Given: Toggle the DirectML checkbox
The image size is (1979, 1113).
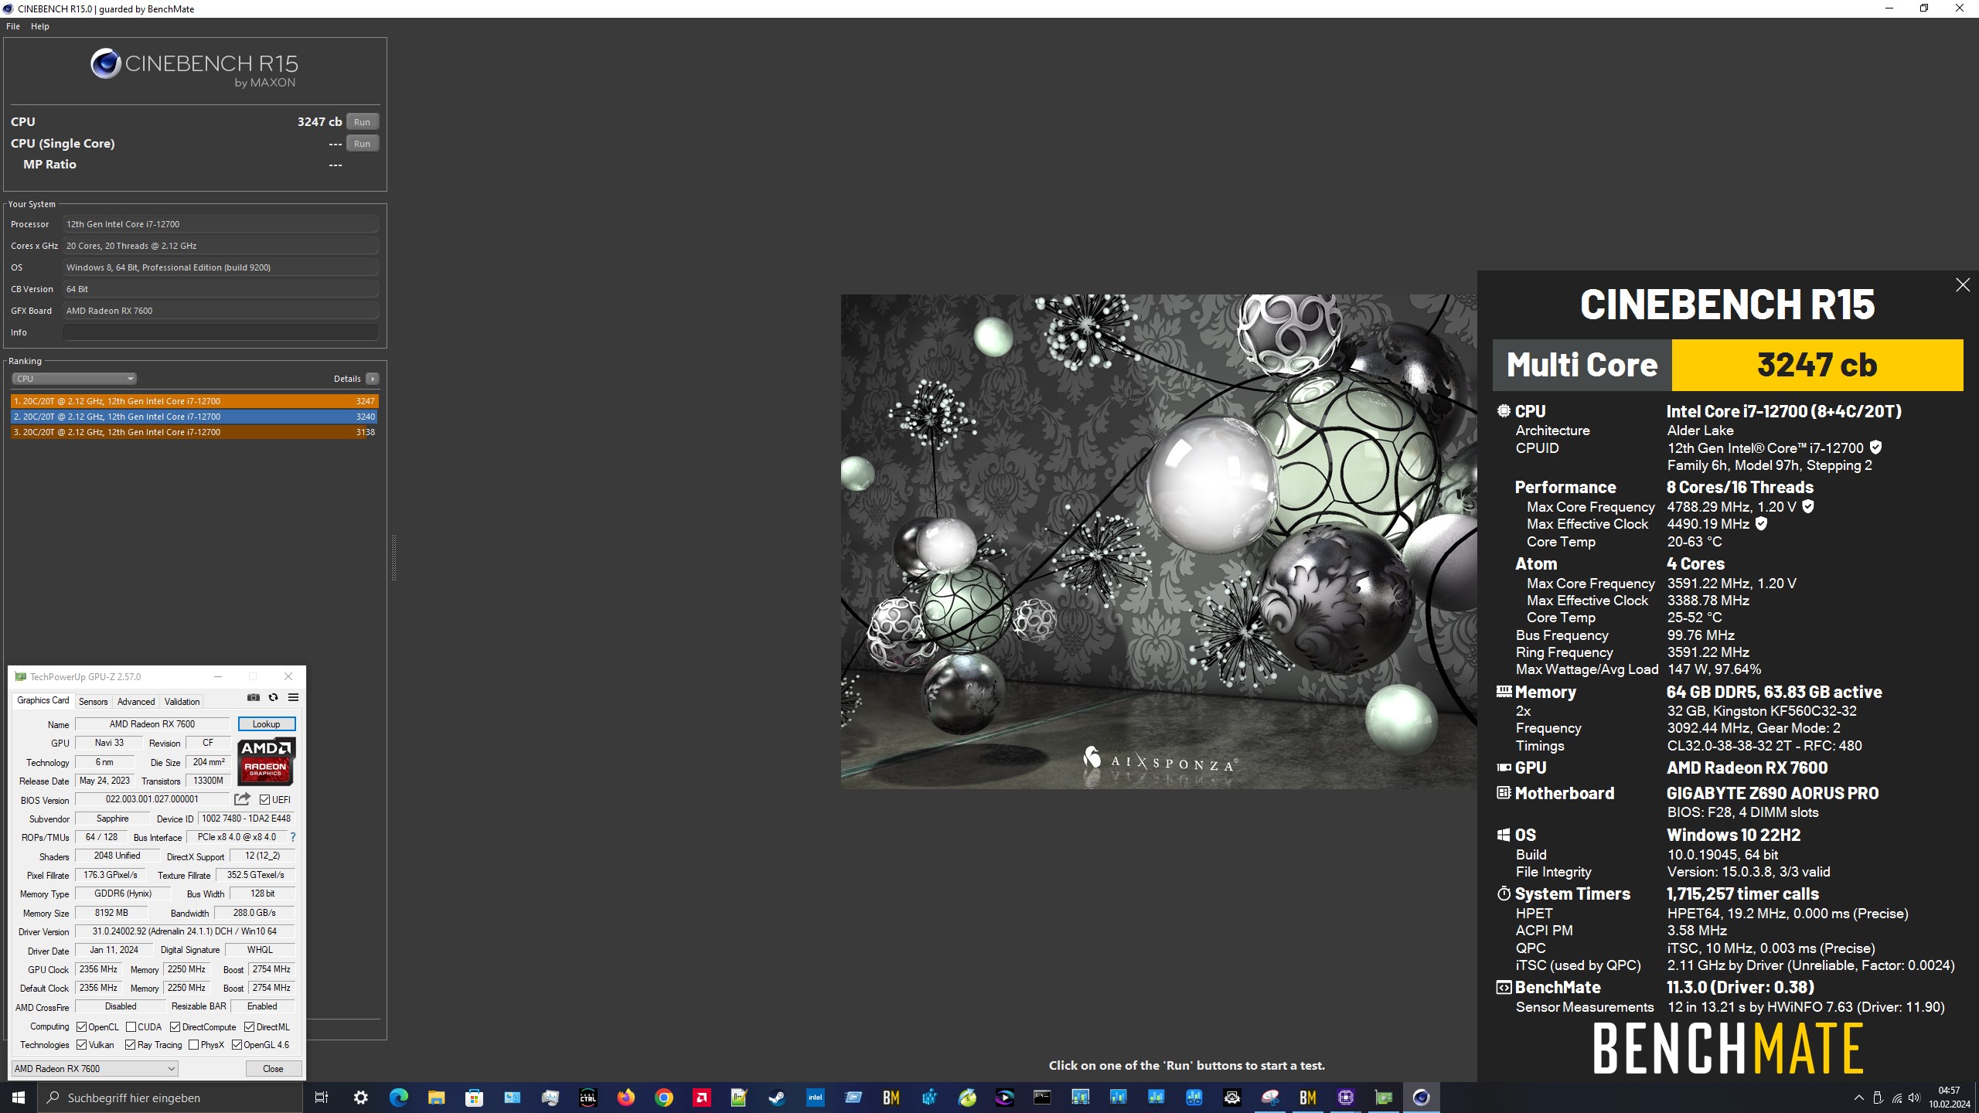Looking at the screenshot, I should pos(249,1027).
